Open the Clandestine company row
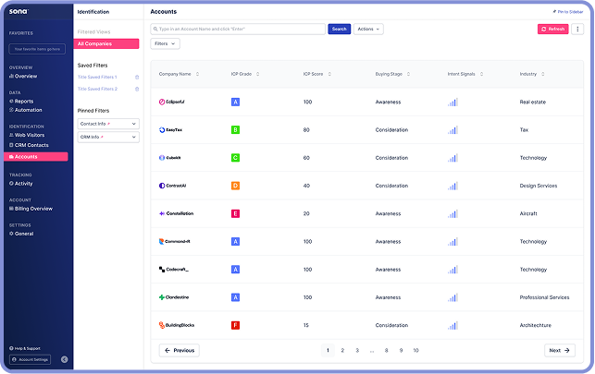The height and width of the screenshot is (374, 595). coord(367,297)
